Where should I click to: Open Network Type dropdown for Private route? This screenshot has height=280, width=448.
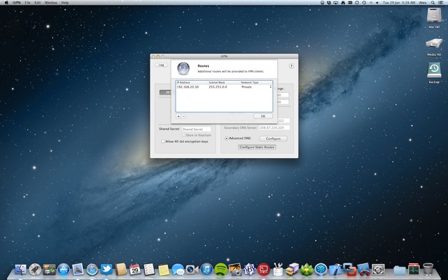coord(270,87)
